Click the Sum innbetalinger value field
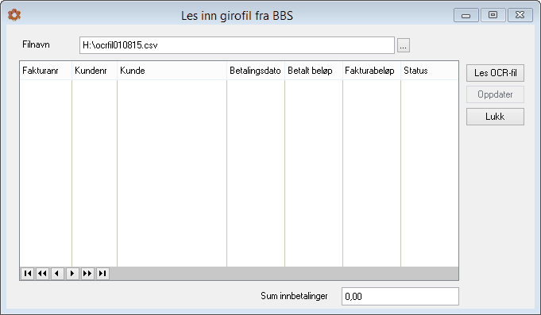The height and width of the screenshot is (315, 541). (400, 297)
